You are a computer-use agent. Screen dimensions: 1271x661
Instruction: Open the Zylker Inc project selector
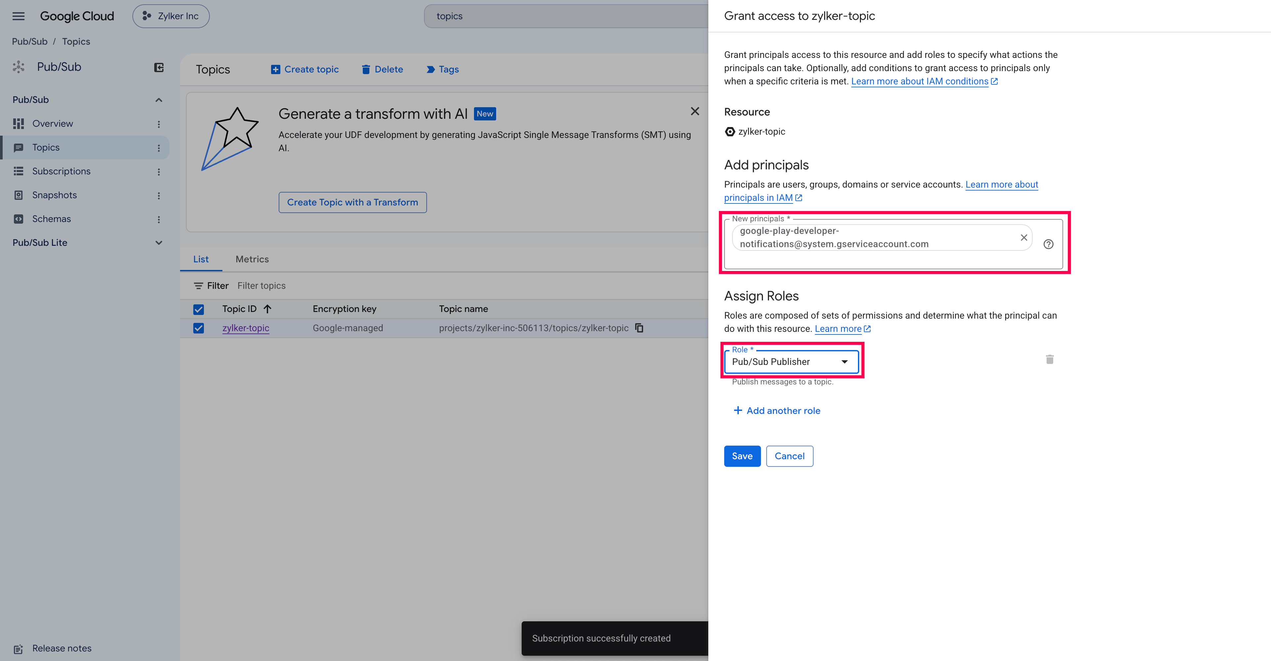point(171,16)
